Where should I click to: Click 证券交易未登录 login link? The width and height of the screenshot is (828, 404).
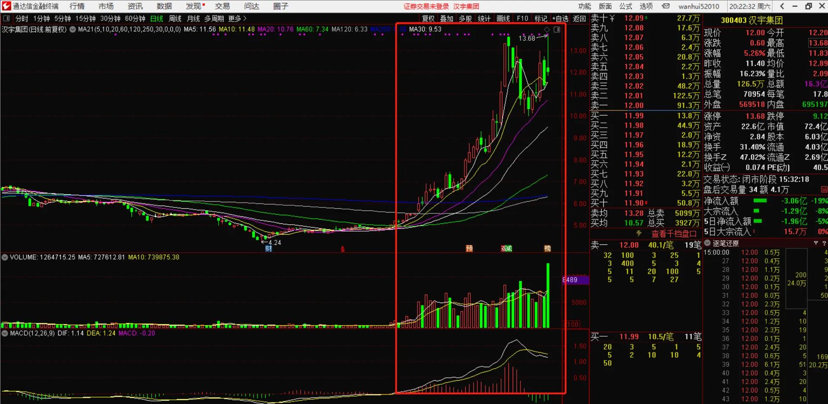click(426, 6)
